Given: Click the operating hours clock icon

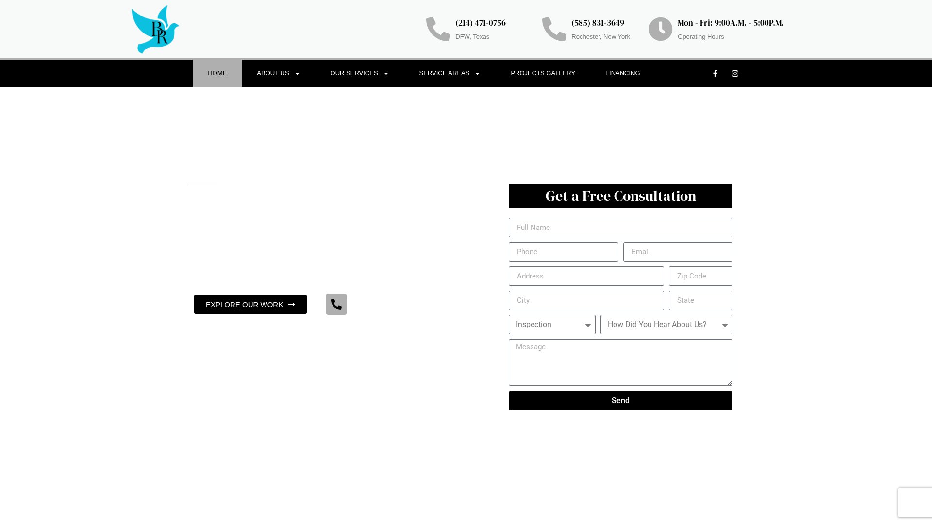Looking at the screenshot, I should (x=661, y=29).
